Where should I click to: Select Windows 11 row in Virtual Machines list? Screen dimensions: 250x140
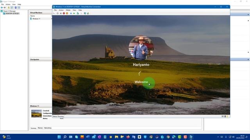tap(41, 19)
